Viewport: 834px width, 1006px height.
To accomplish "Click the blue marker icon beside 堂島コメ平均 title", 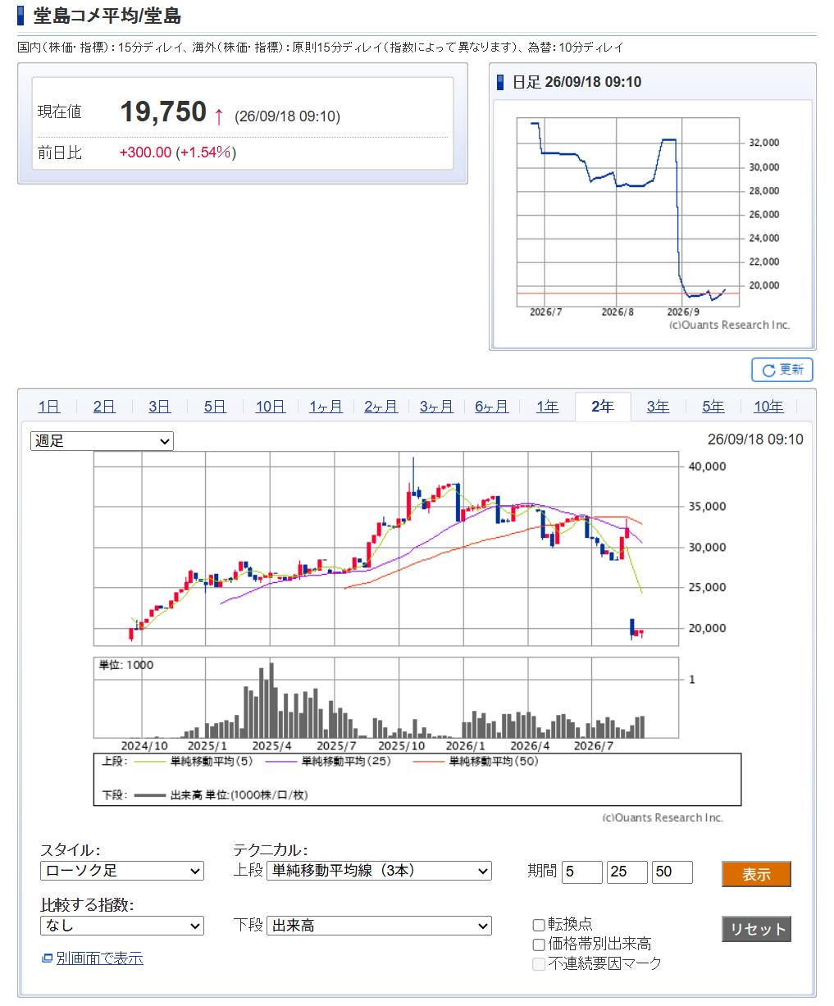I will (x=21, y=16).
